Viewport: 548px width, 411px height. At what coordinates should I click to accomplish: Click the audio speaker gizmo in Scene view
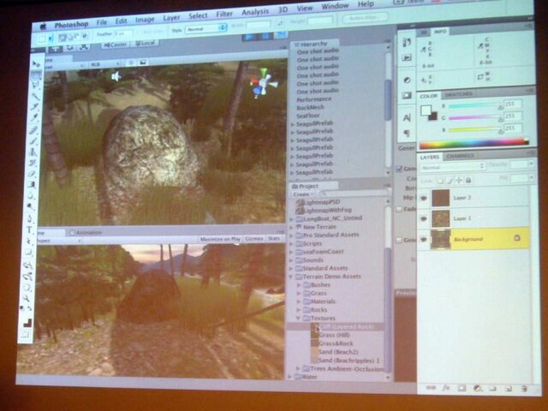(116, 76)
